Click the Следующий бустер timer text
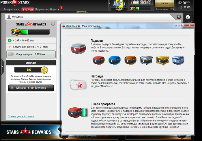This screenshot has height=141, width=202. pyautogui.click(x=31, y=47)
